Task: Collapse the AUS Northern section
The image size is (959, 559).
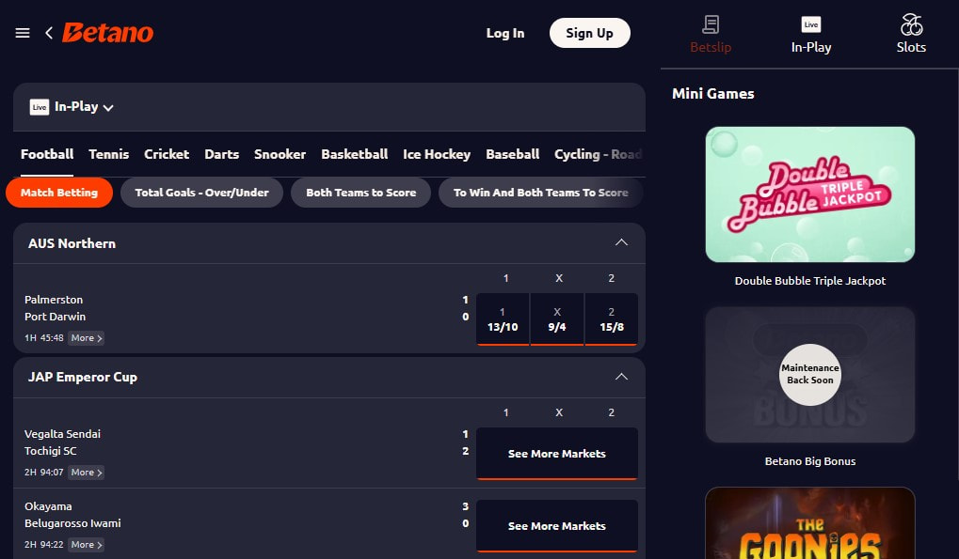Action: [x=621, y=243]
